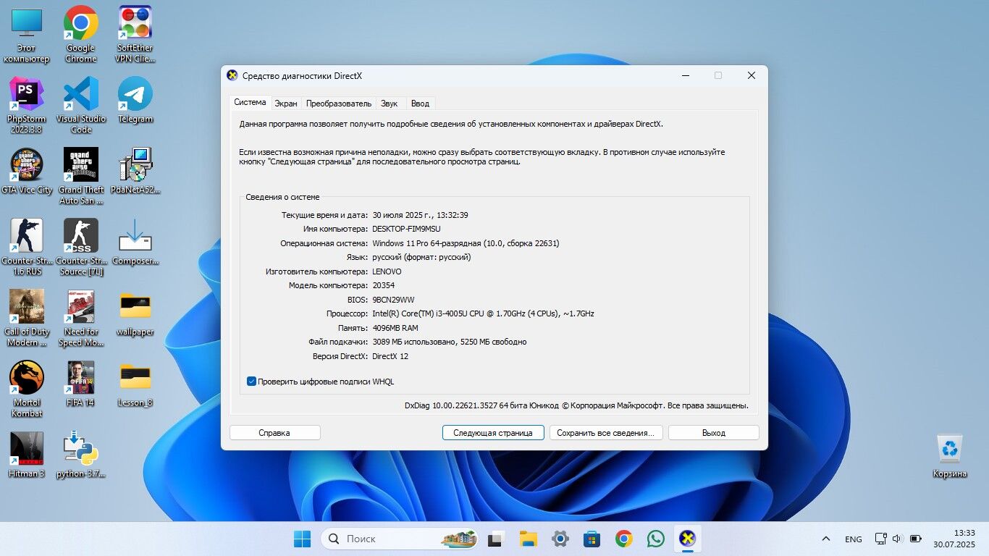Click DirectX title bar window icon
The image size is (989, 556).
coord(232,75)
